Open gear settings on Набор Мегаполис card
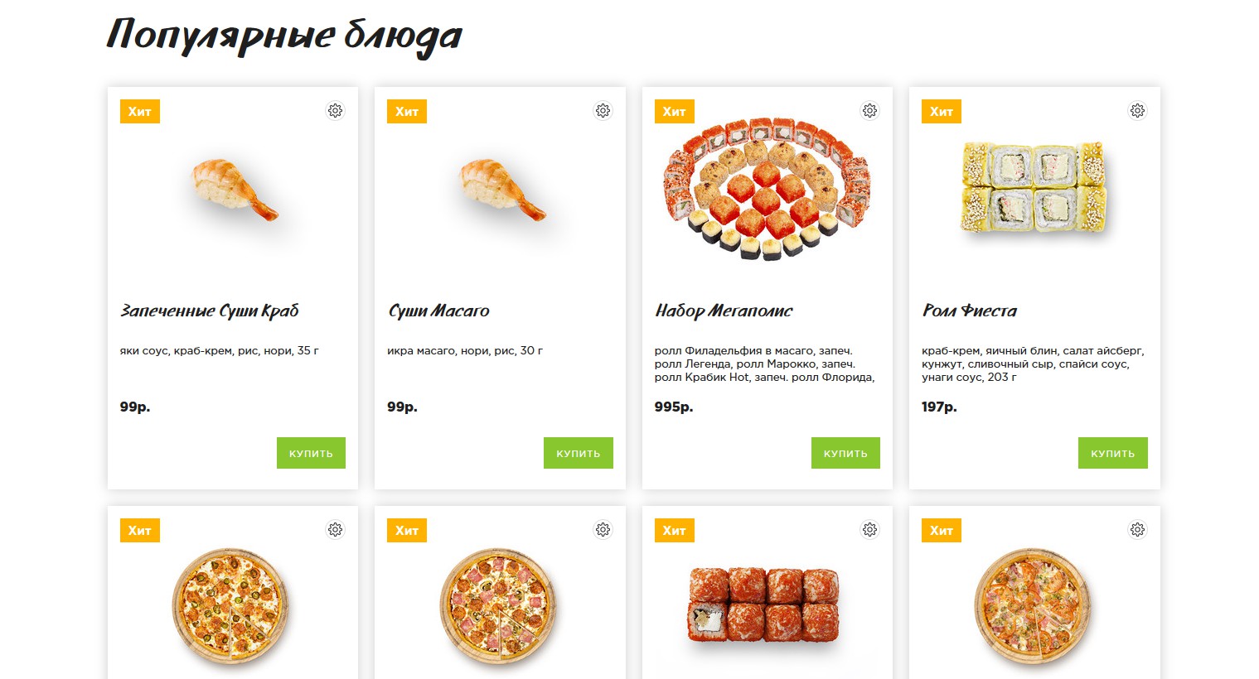Screen dimensions: 1259x679 coord(869,111)
